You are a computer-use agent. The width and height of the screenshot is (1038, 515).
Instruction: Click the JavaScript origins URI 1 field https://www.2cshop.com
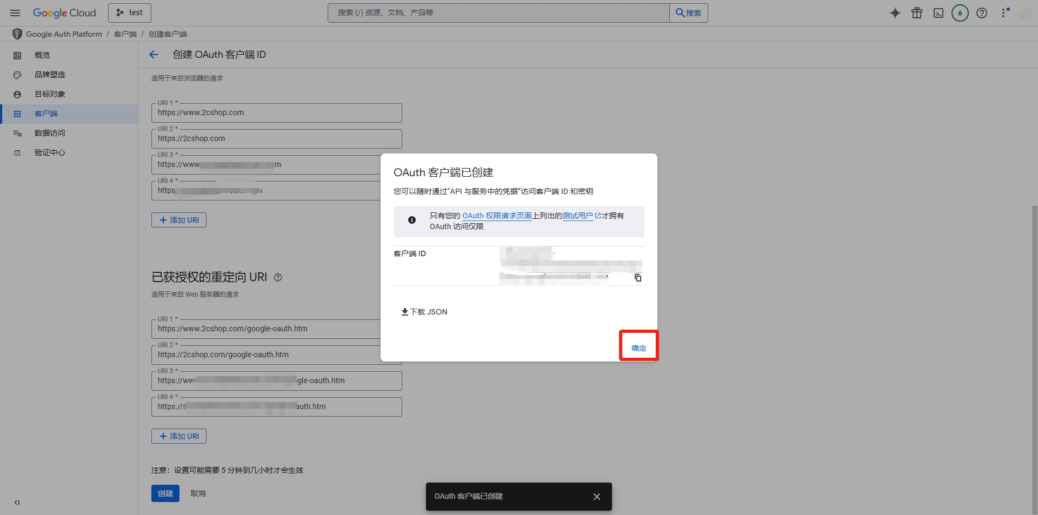coord(277,112)
